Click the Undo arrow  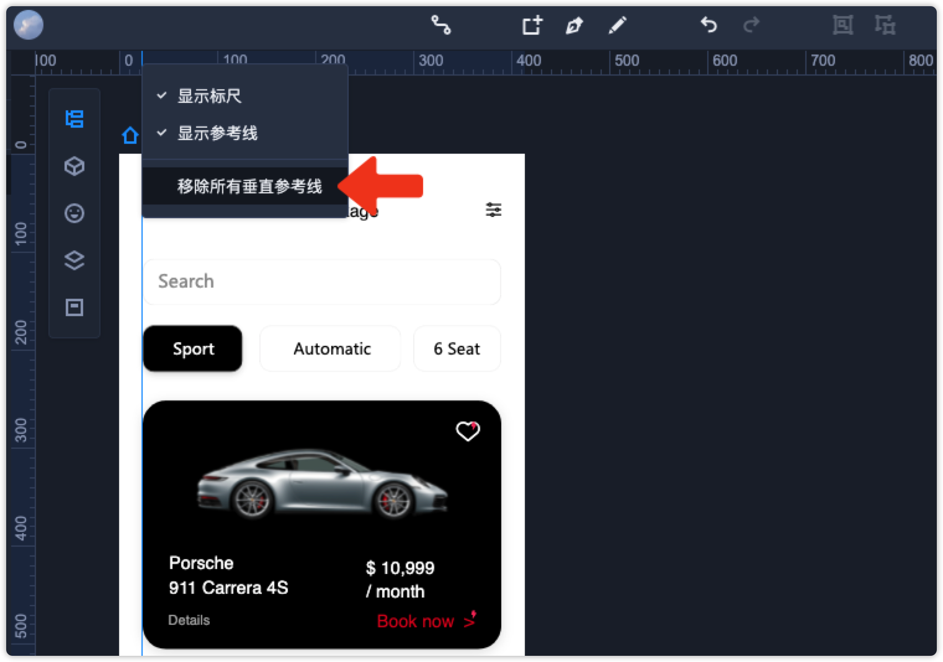click(709, 25)
